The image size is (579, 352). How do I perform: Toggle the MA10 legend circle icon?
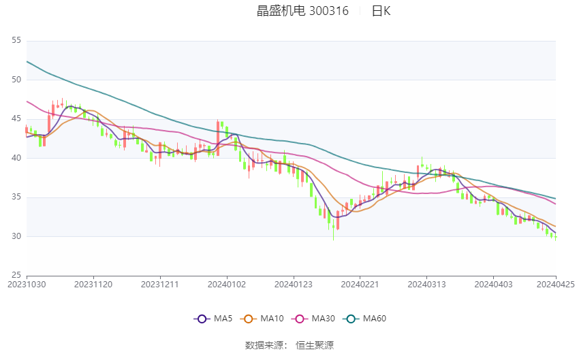tap(248, 319)
